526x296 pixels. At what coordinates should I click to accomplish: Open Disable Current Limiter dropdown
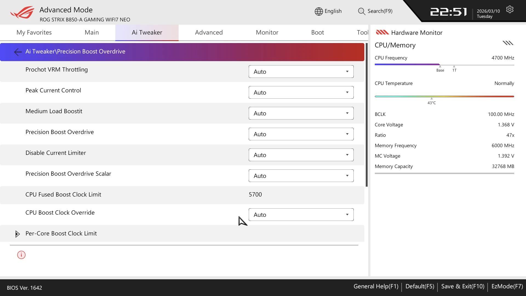click(x=301, y=155)
